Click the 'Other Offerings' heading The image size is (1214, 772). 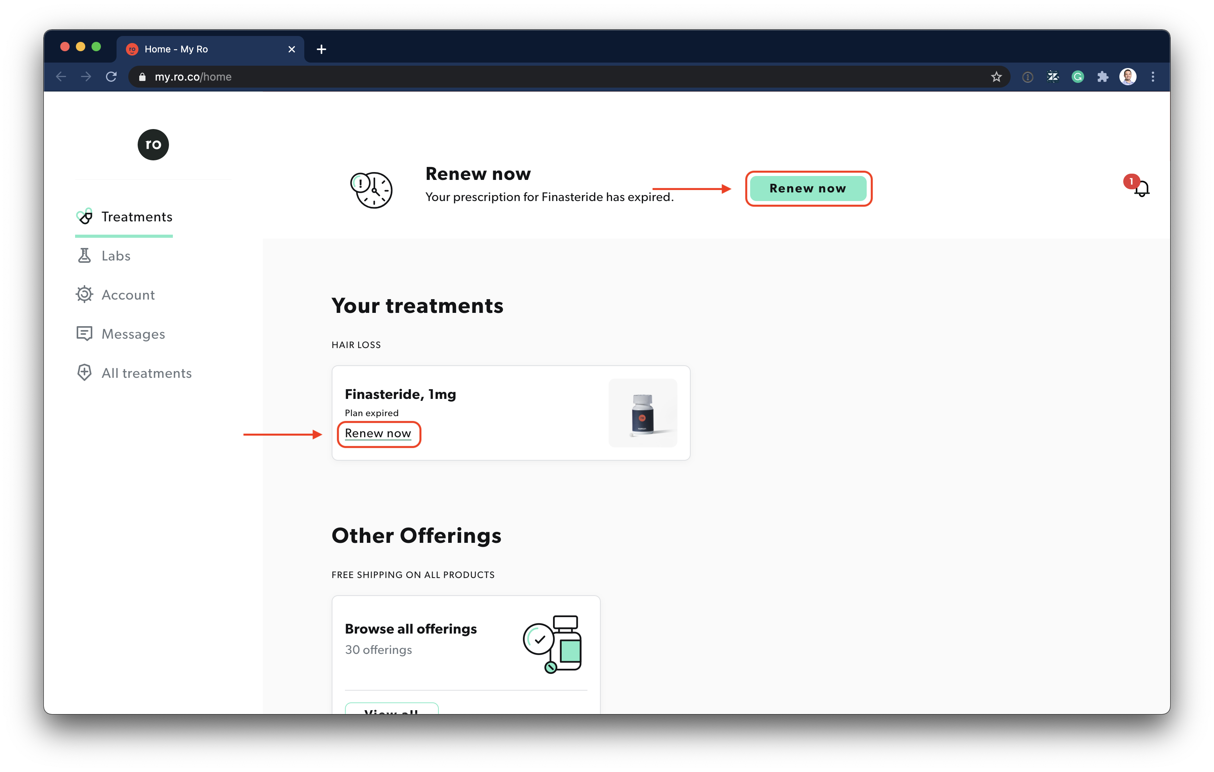pos(417,535)
